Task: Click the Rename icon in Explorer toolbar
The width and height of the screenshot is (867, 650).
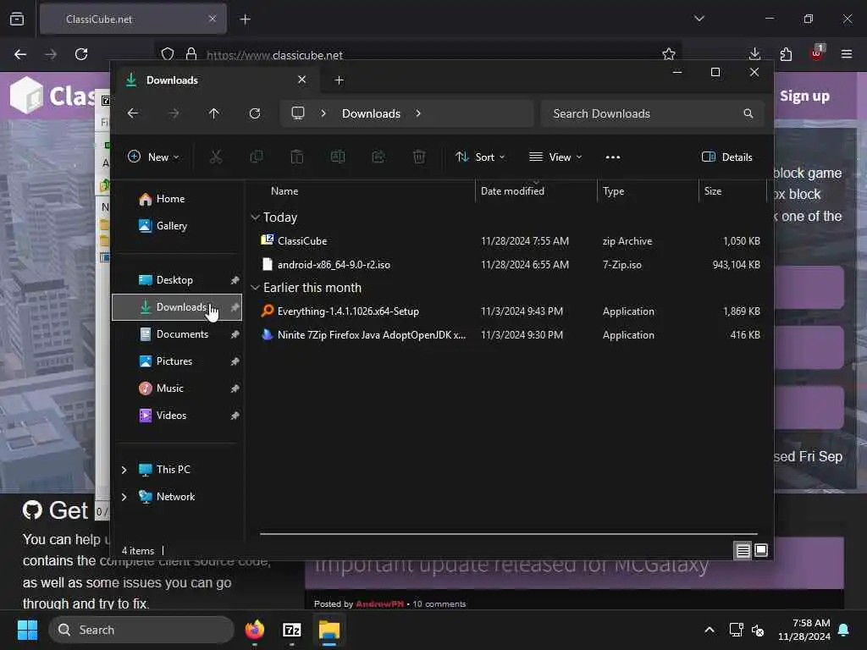Action: [338, 157]
